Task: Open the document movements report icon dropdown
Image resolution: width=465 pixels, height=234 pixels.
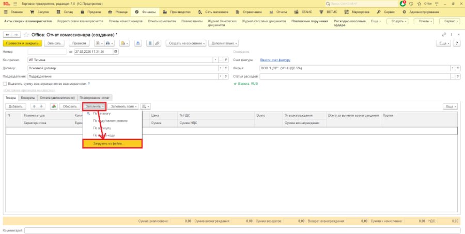Action: point(99,43)
